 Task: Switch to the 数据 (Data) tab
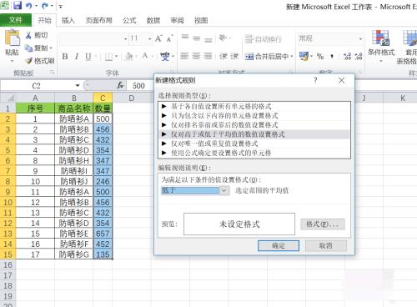(x=153, y=20)
